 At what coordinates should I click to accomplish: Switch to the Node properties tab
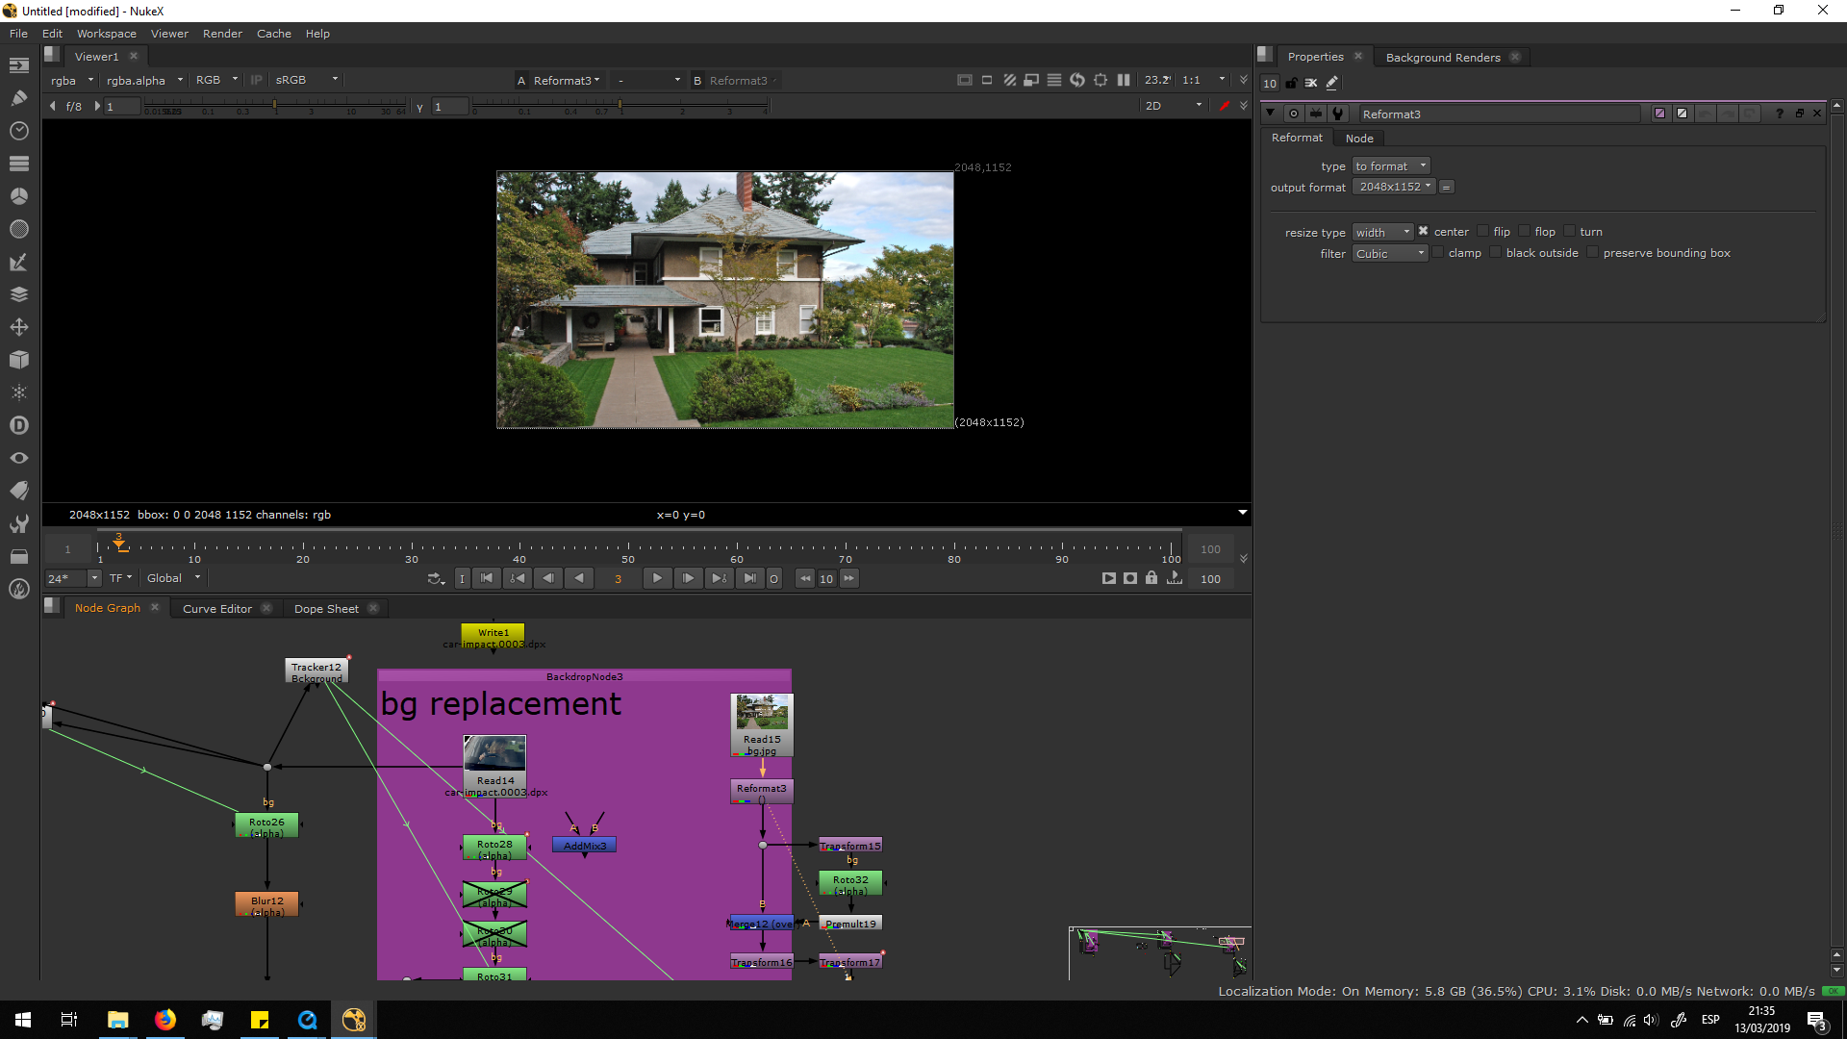[1358, 139]
